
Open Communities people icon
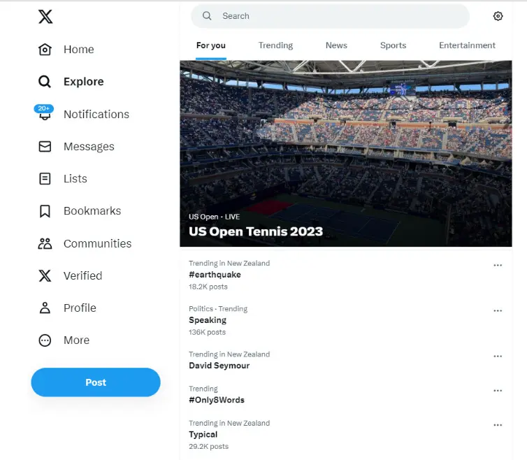coord(45,244)
